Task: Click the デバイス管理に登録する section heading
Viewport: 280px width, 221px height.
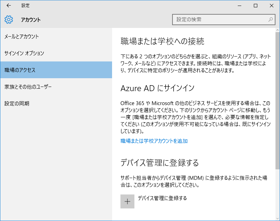Action: tap(160, 163)
